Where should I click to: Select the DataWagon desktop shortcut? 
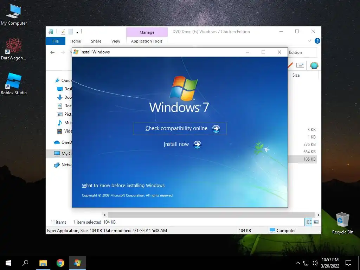coord(14,49)
